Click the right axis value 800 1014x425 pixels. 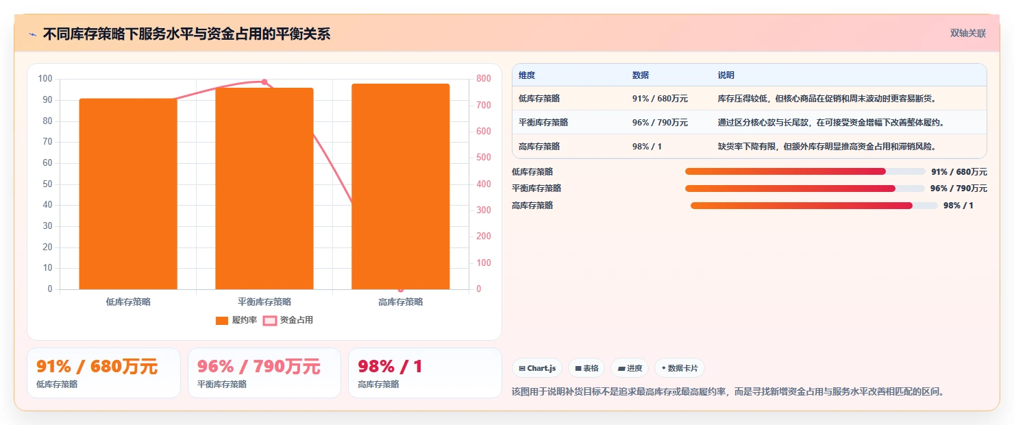tap(484, 79)
